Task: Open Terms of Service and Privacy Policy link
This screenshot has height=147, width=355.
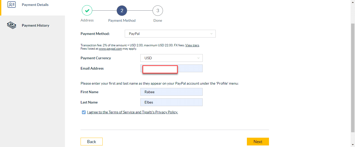Action: click(133, 112)
